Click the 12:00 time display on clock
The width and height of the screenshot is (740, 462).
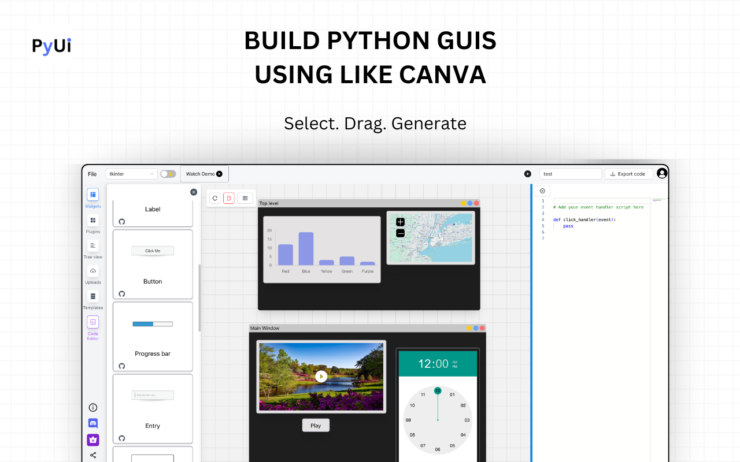click(x=434, y=364)
